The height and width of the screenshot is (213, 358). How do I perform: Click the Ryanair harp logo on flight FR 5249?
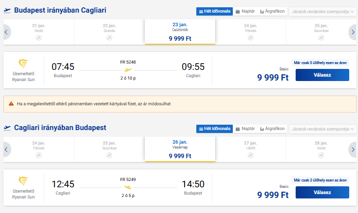pos(23,181)
